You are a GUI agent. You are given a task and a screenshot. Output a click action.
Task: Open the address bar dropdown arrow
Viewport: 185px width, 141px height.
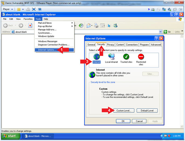click(160, 32)
